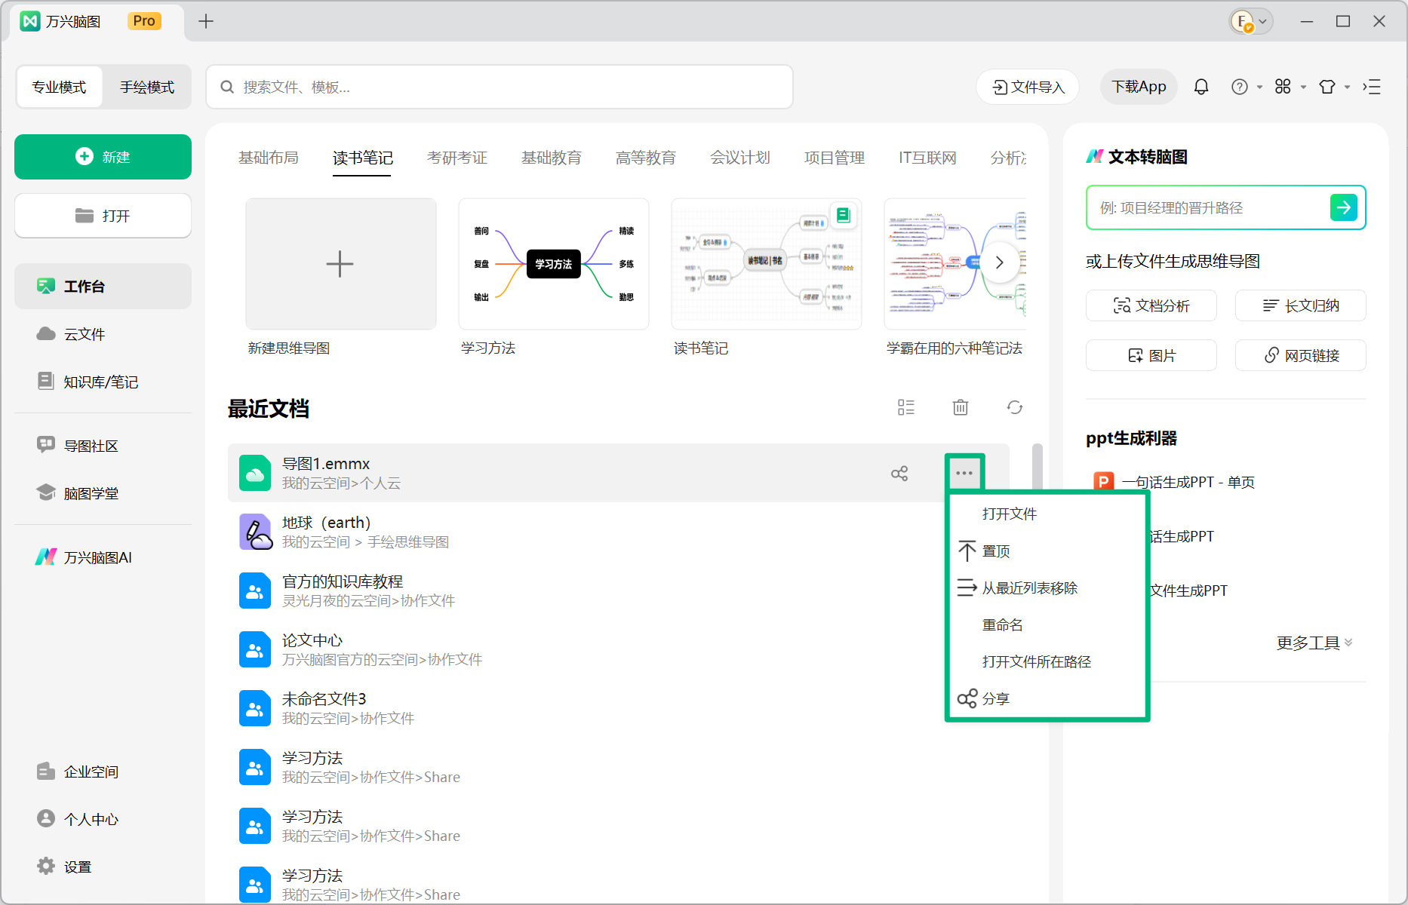Click the 长文归纳 button
1408x905 pixels.
(1301, 305)
